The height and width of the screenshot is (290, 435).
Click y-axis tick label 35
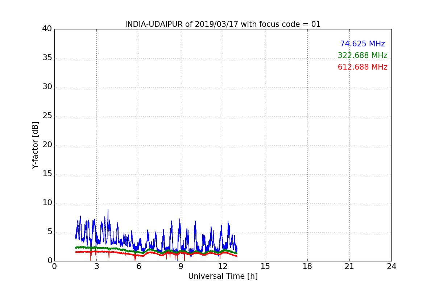pos(47,58)
